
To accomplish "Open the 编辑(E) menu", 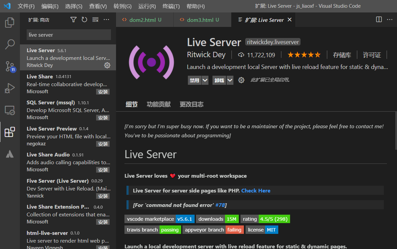I will click(50, 6).
